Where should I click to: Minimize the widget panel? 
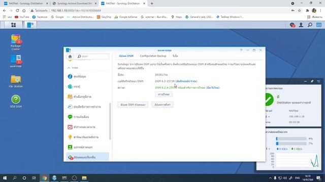point(305,81)
